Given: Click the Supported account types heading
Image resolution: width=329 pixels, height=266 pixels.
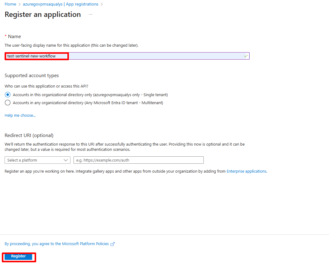Looking at the screenshot, I should click(x=32, y=76).
